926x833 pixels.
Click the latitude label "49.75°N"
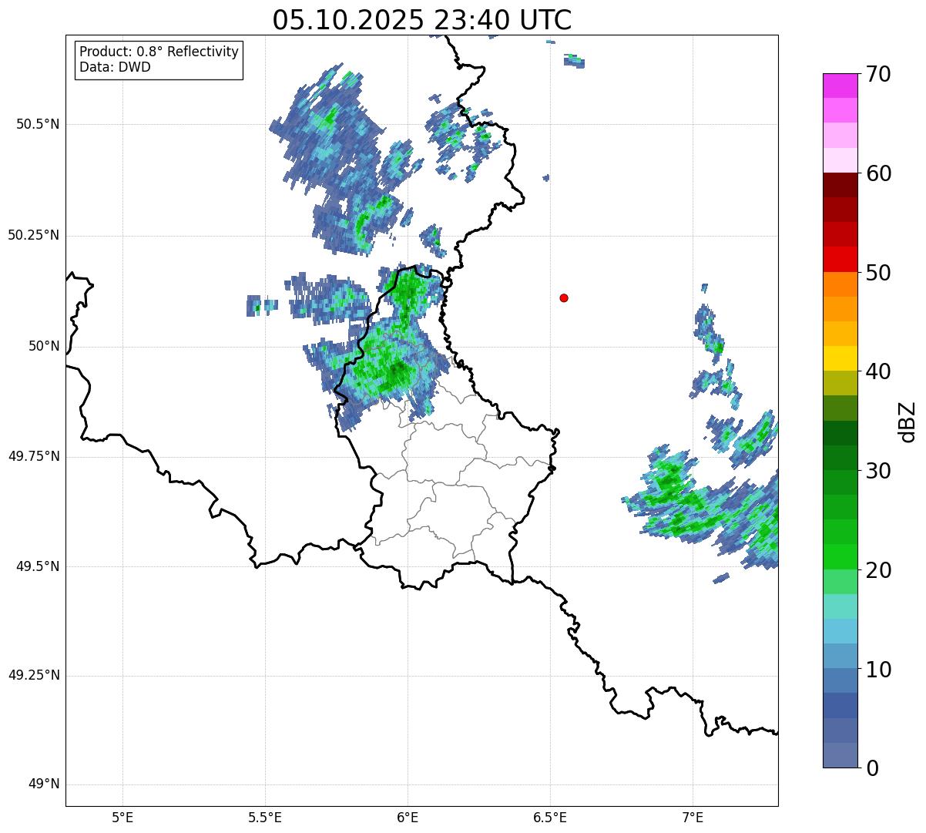pyautogui.click(x=34, y=456)
